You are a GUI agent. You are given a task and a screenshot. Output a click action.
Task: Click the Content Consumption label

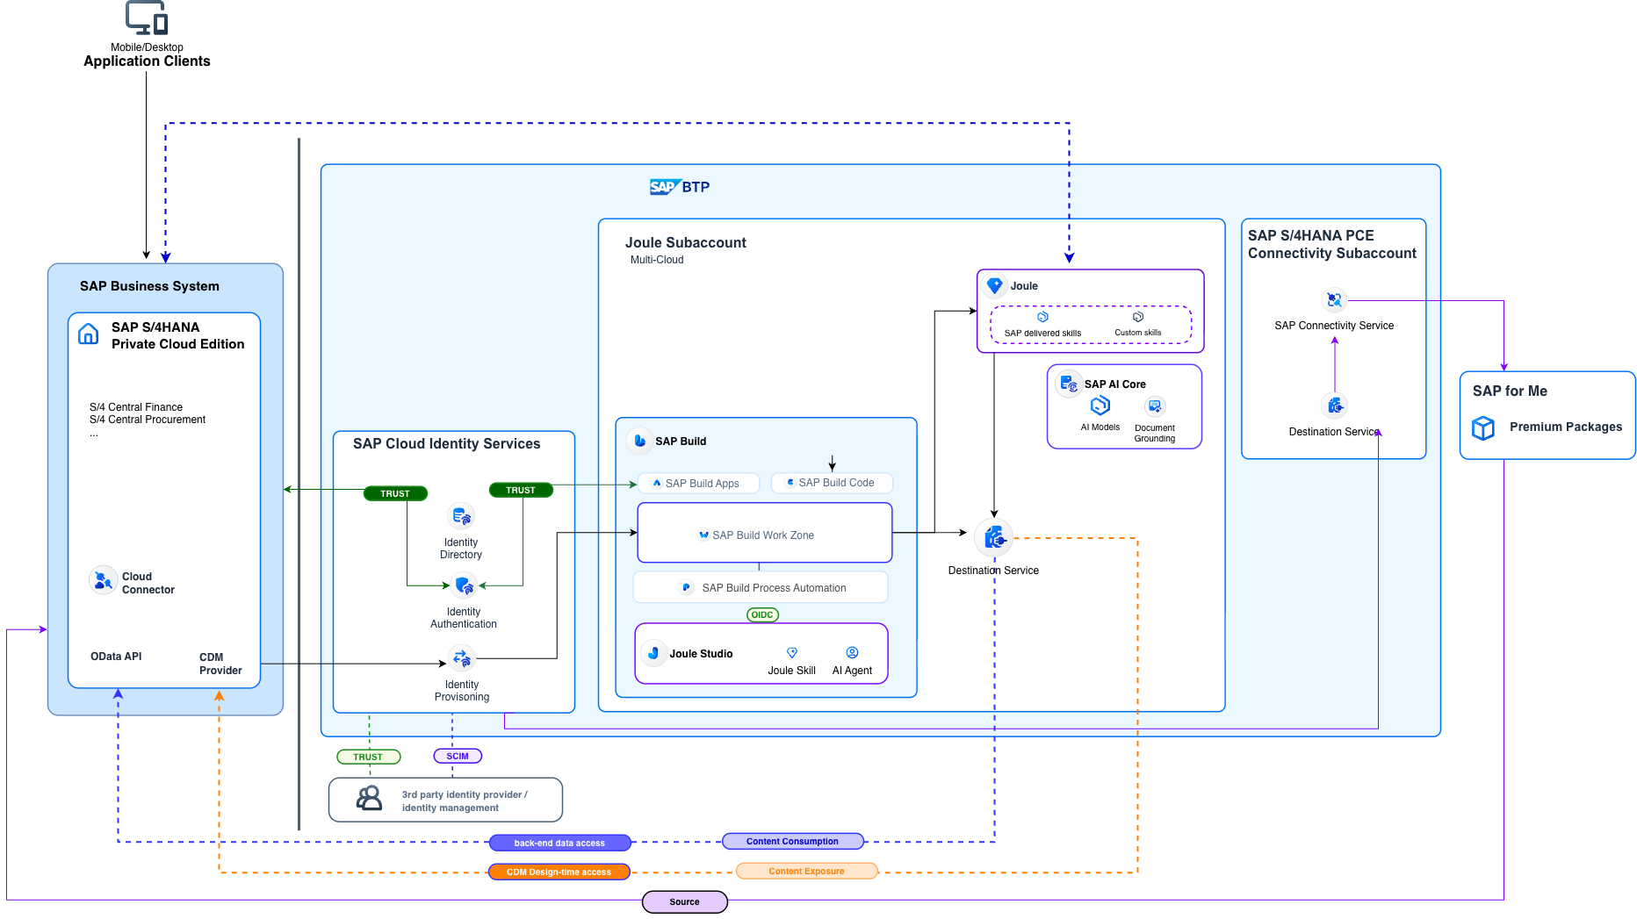793,841
